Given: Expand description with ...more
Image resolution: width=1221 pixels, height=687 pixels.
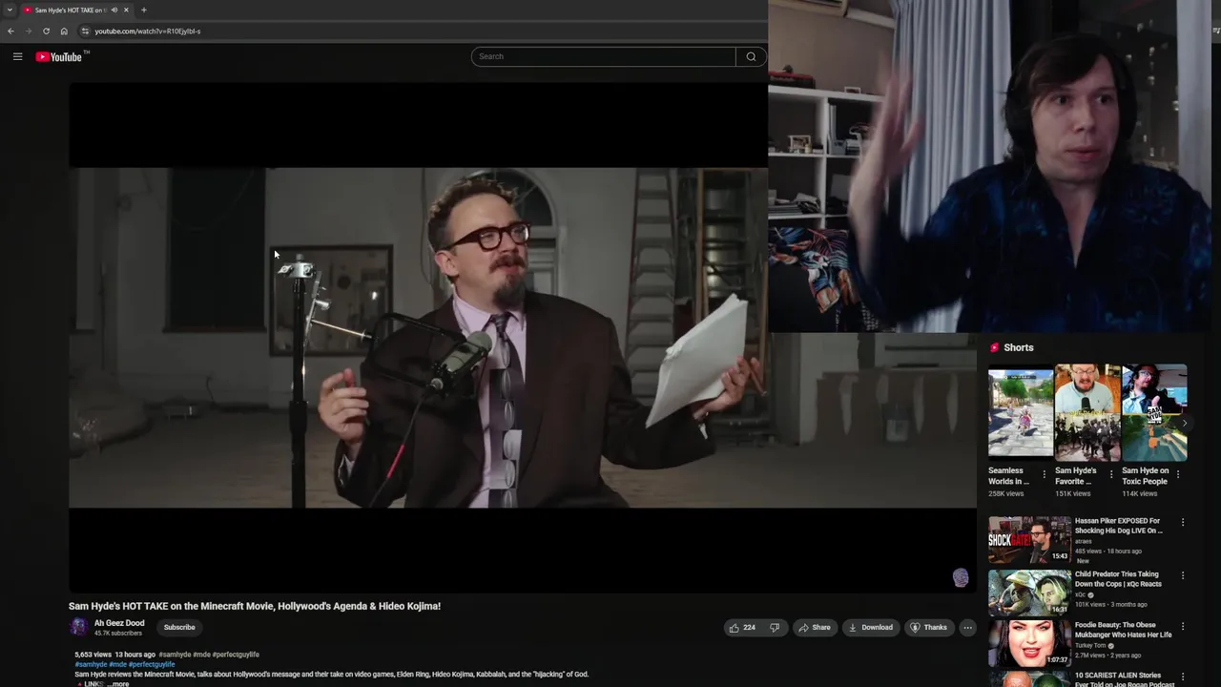Looking at the screenshot, I should click(x=117, y=683).
